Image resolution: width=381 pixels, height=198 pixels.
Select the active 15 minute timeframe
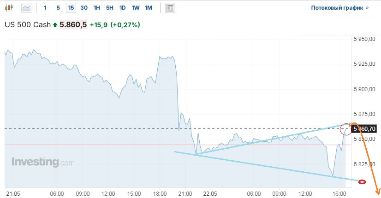point(71,8)
